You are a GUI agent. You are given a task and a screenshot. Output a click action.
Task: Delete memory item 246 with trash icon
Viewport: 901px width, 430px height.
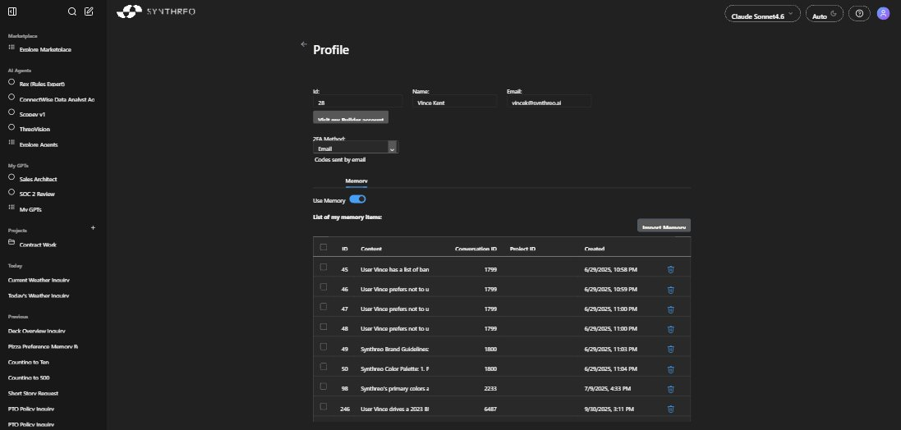(x=670, y=409)
